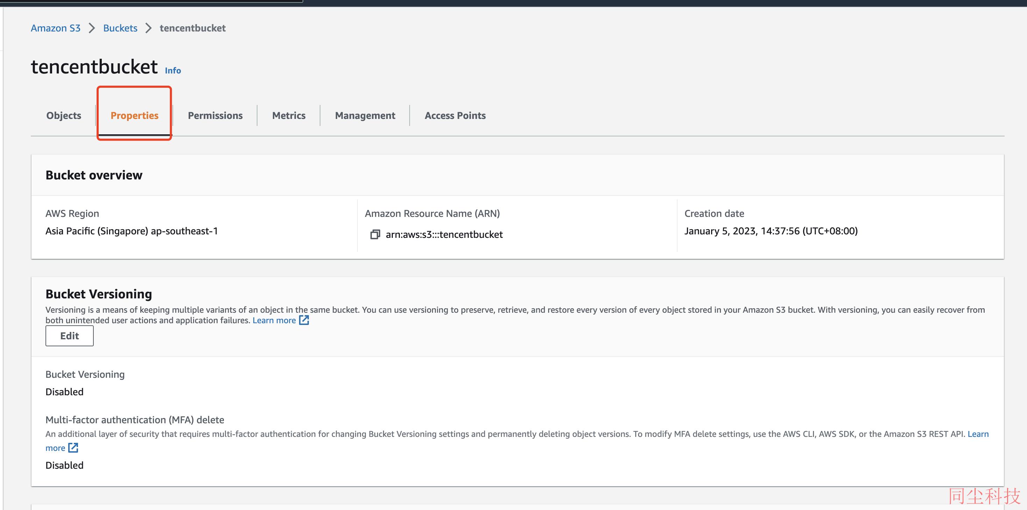Click the bold Bucket Versioning section heading
Image resolution: width=1027 pixels, height=510 pixels.
[99, 294]
